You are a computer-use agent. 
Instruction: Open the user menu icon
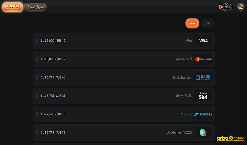click(241, 7)
